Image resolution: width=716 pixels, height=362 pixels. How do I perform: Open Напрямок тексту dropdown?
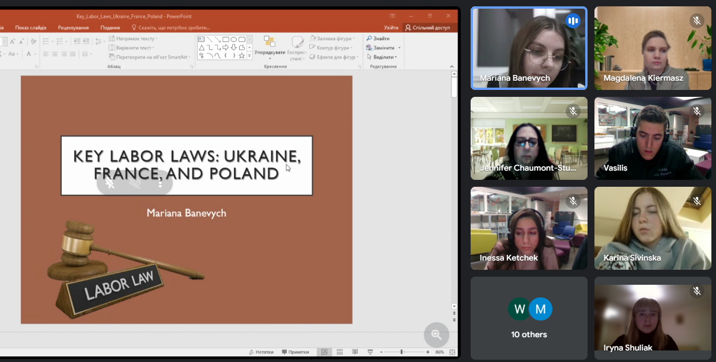132,39
